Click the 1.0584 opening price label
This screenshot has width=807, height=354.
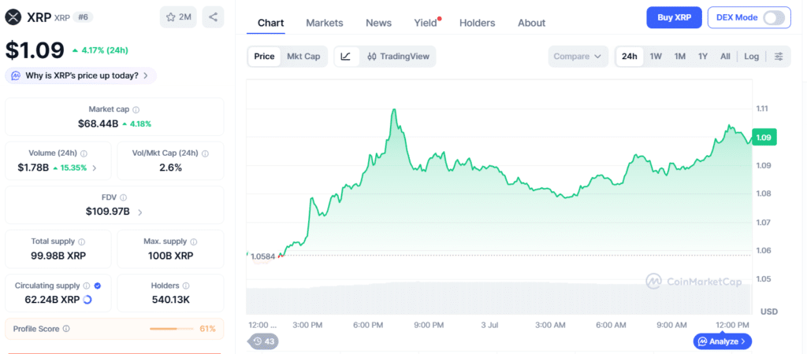coord(262,256)
